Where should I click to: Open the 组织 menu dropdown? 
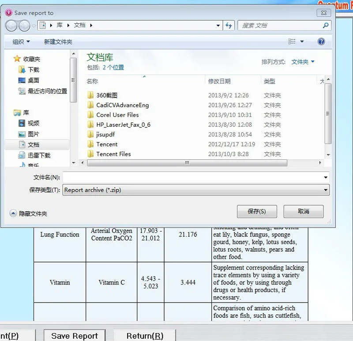click(x=21, y=42)
